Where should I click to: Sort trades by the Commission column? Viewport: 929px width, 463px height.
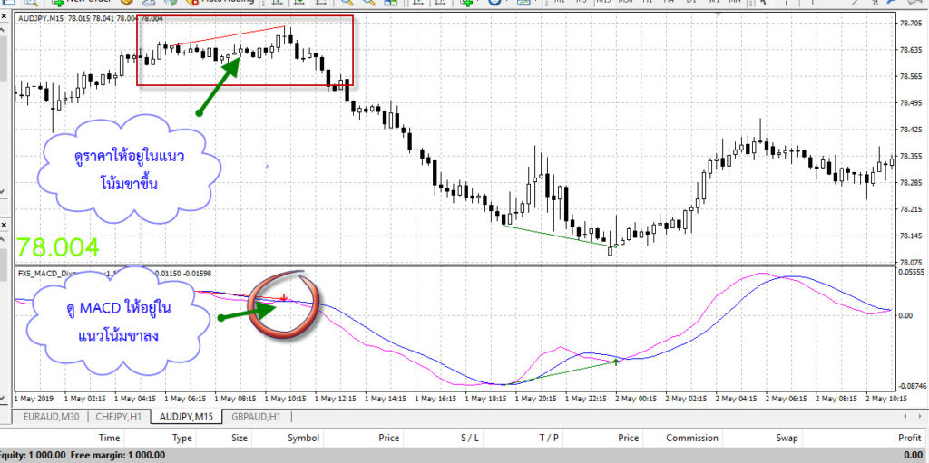692,438
